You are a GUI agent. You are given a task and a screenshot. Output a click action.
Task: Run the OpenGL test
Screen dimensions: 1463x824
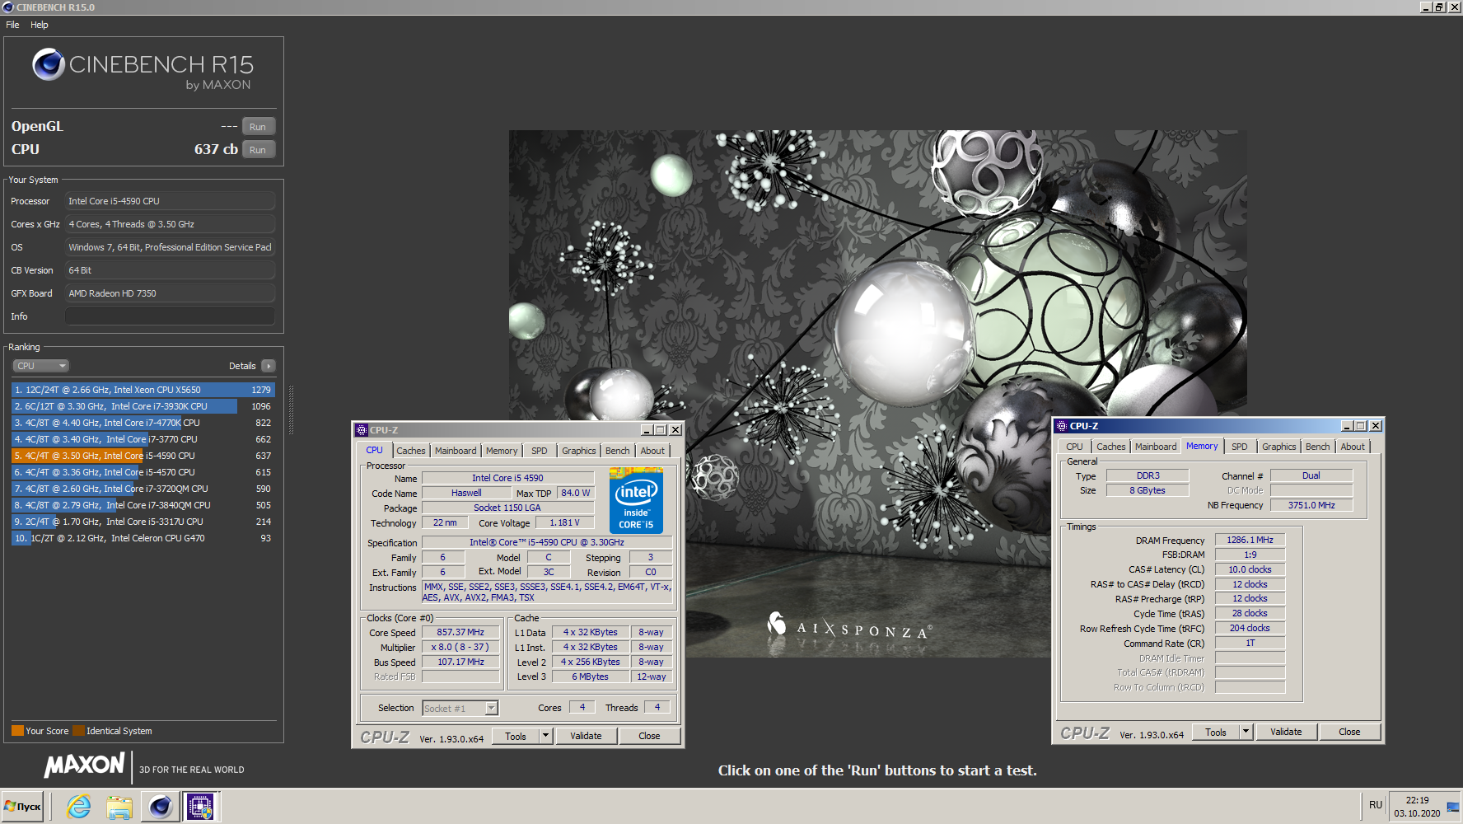pyautogui.click(x=258, y=127)
